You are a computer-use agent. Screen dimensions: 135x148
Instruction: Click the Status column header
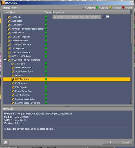[48, 12]
